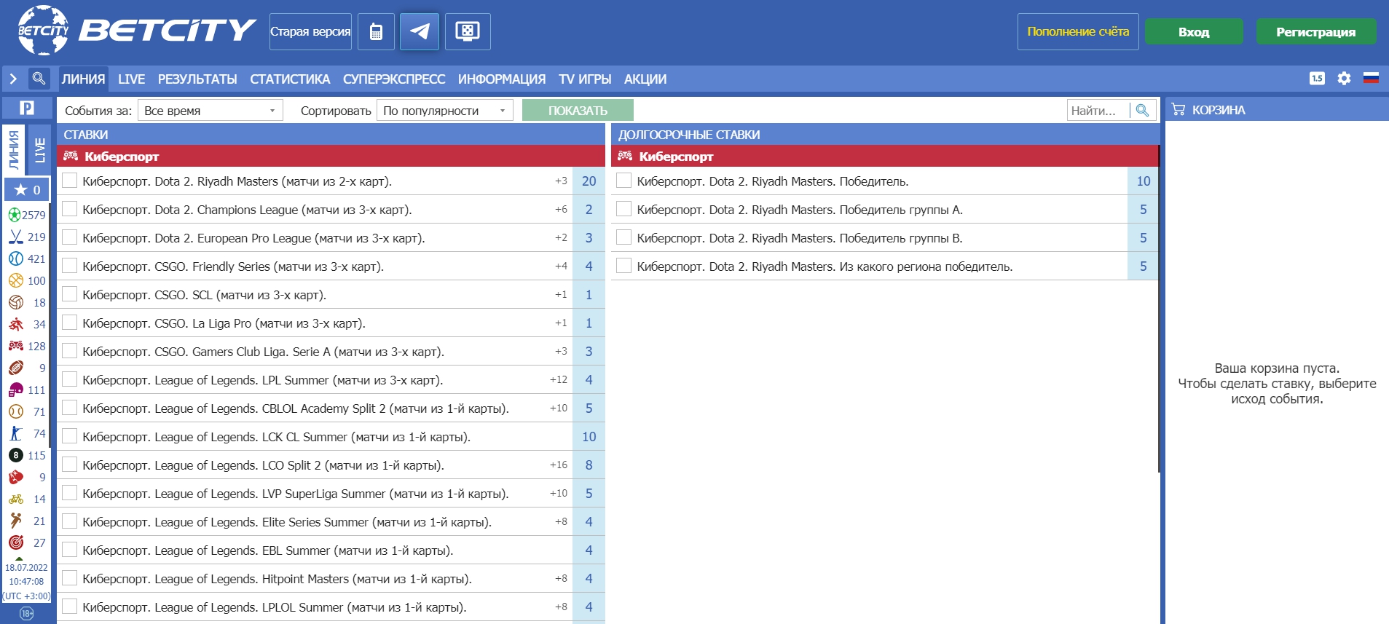Click the Russian flag language icon
The width and height of the screenshot is (1389, 624).
pyautogui.click(x=1371, y=79)
